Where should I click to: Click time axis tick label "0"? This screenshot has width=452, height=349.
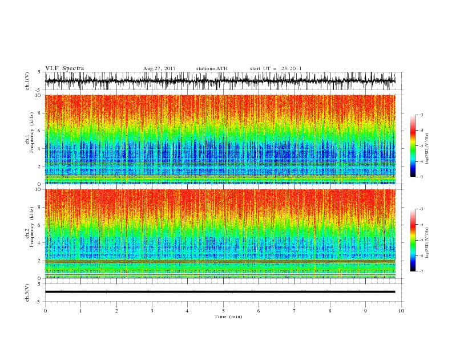click(x=45, y=311)
